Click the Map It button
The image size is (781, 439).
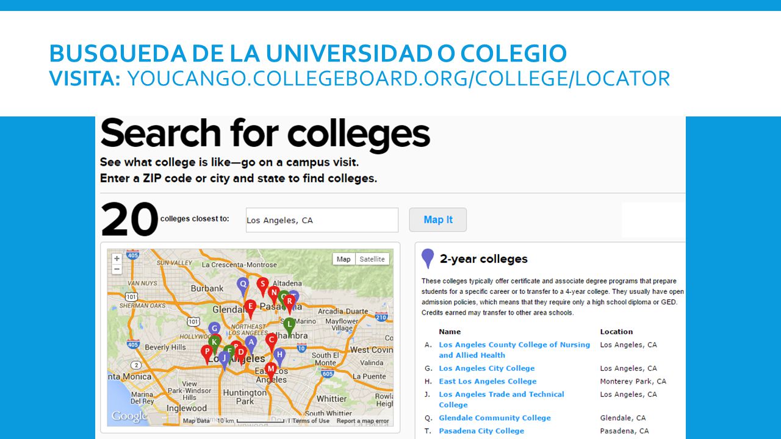[438, 220]
